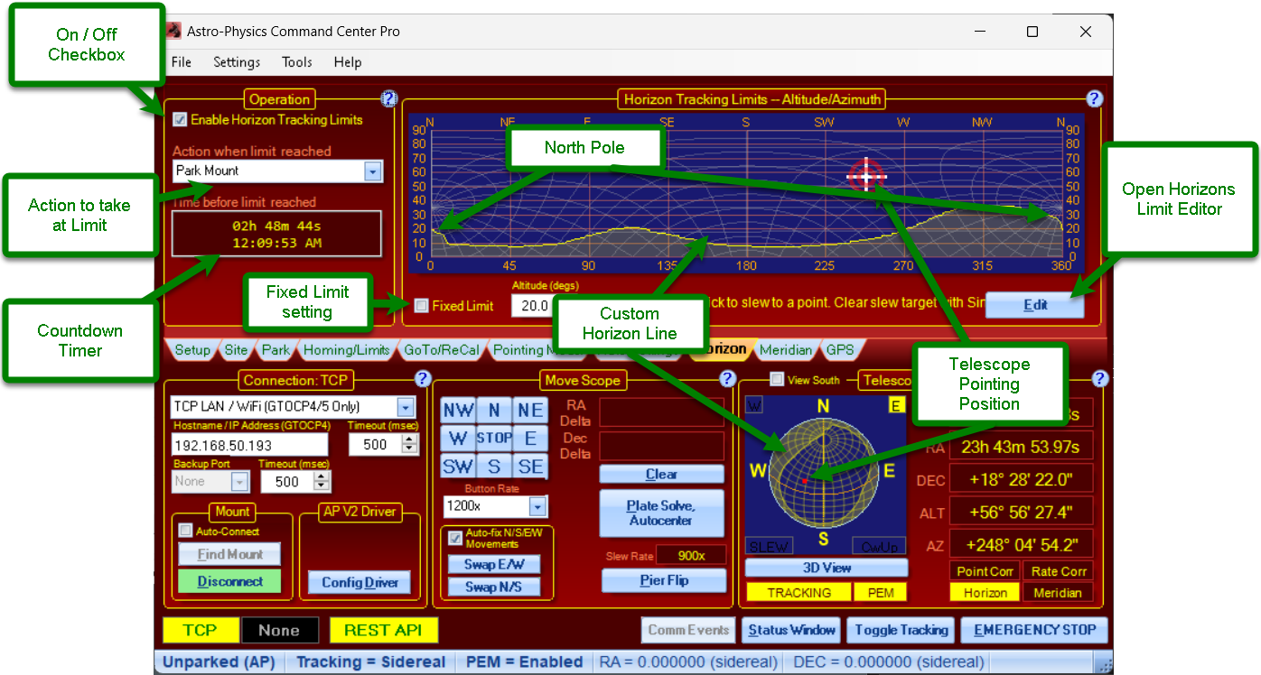Click the Pier Flip button
Image resolution: width=1261 pixels, height=675 pixels.
pyautogui.click(x=664, y=580)
